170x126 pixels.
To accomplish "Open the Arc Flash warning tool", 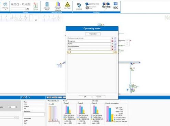I will pos(67,6).
